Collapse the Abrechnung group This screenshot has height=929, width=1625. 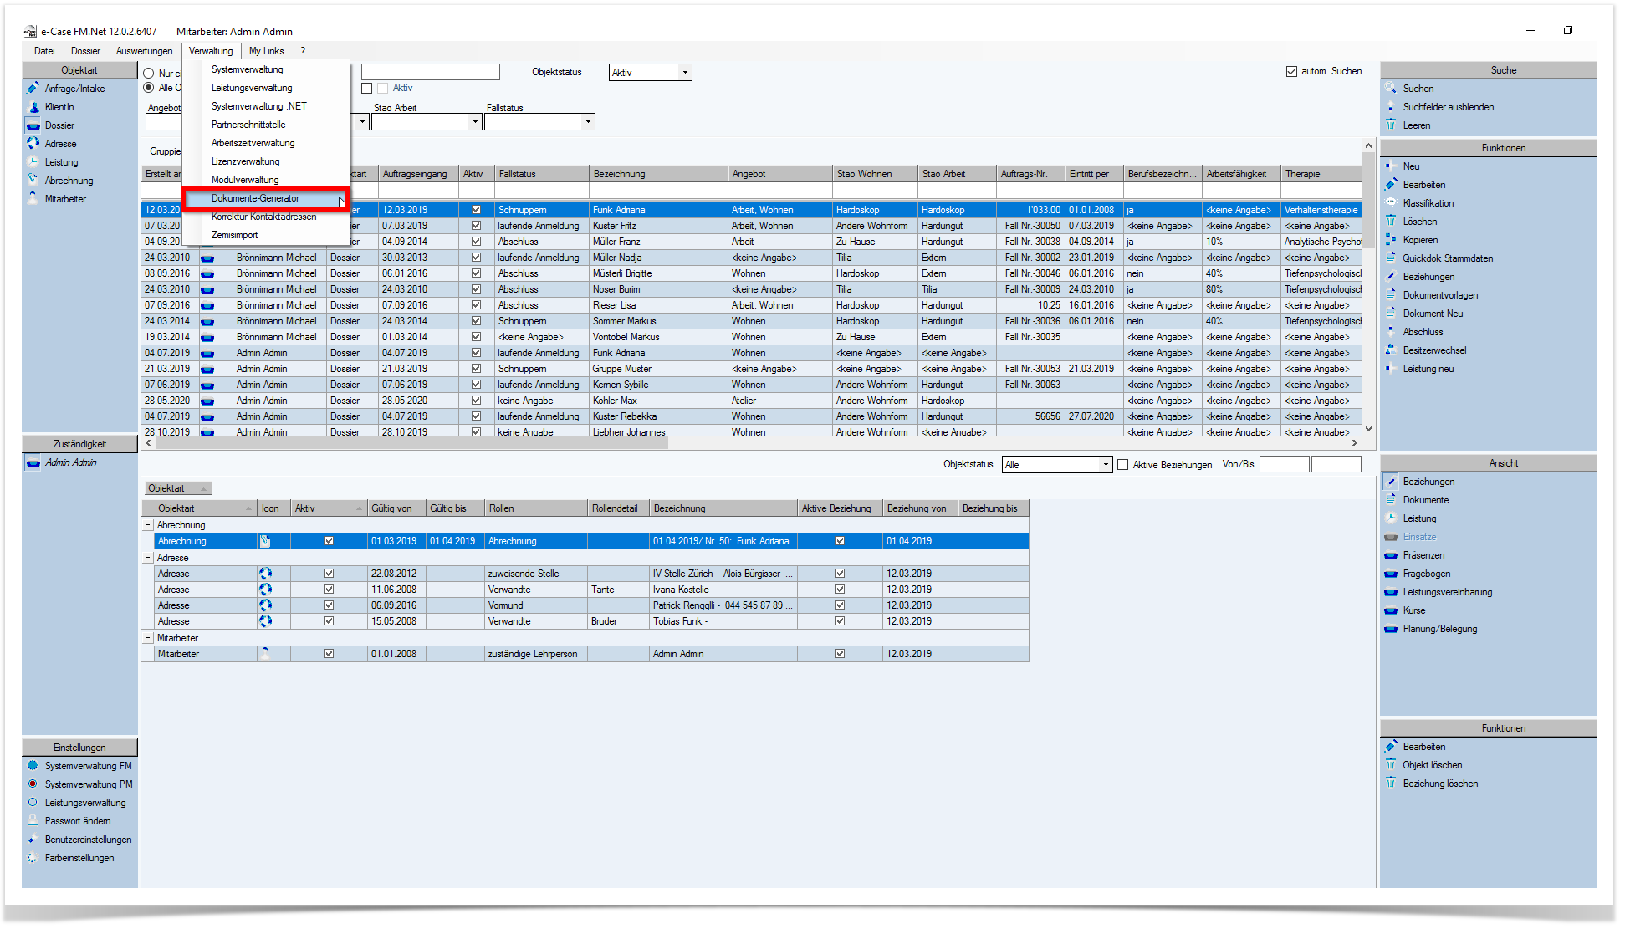(x=148, y=525)
